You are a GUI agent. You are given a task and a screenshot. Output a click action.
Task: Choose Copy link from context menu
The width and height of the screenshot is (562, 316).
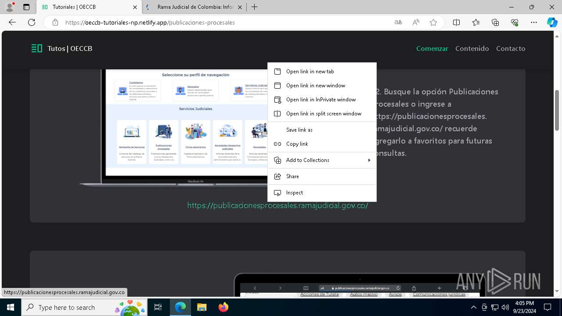[x=322, y=144]
